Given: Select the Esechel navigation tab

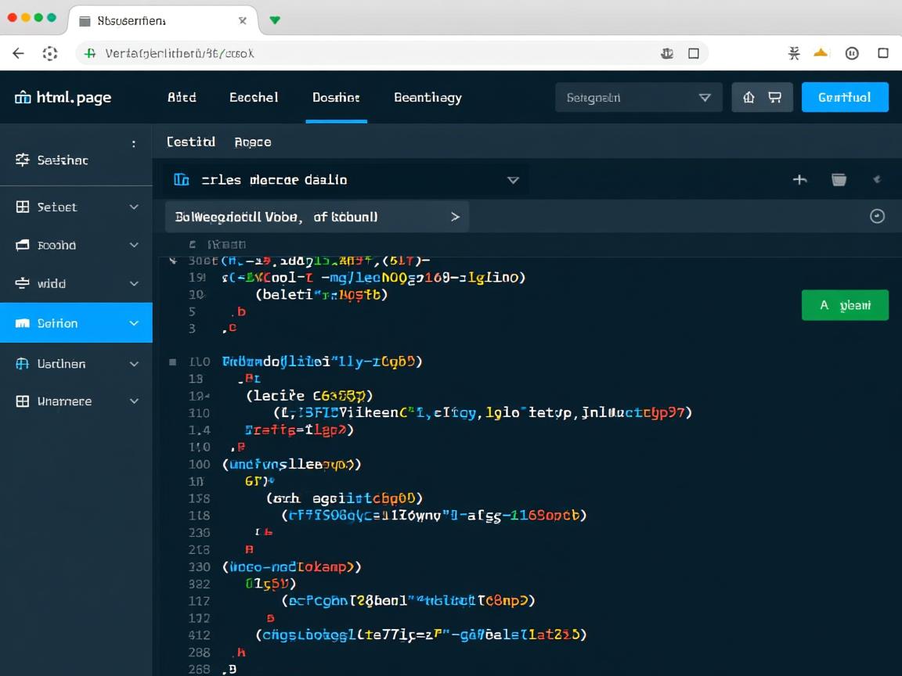Looking at the screenshot, I should point(254,98).
